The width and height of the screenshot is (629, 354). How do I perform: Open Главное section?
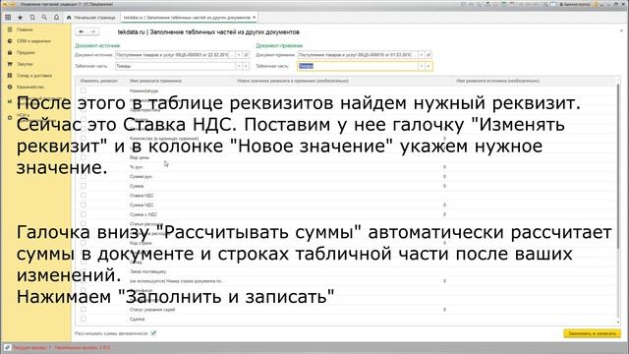[25, 29]
